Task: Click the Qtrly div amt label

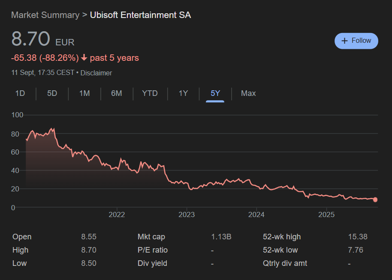Action: pos(285,263)
